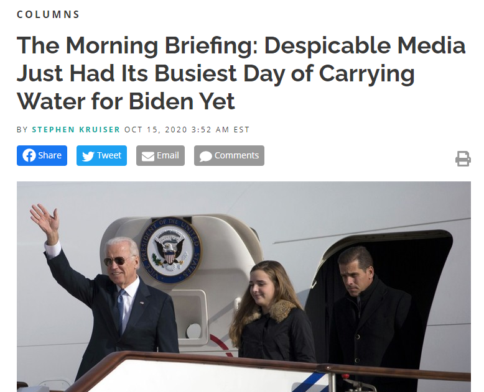This screenshot has height=392, width=484.
Task: Click the speech bubble icon
Action: [205, 157]
